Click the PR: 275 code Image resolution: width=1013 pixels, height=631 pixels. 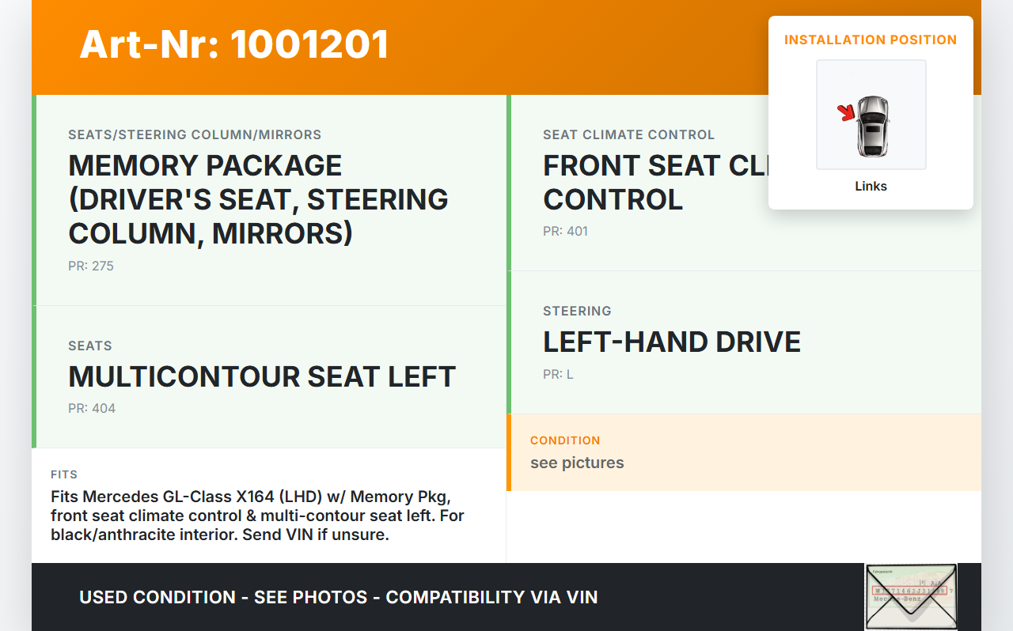click(91, 266)
